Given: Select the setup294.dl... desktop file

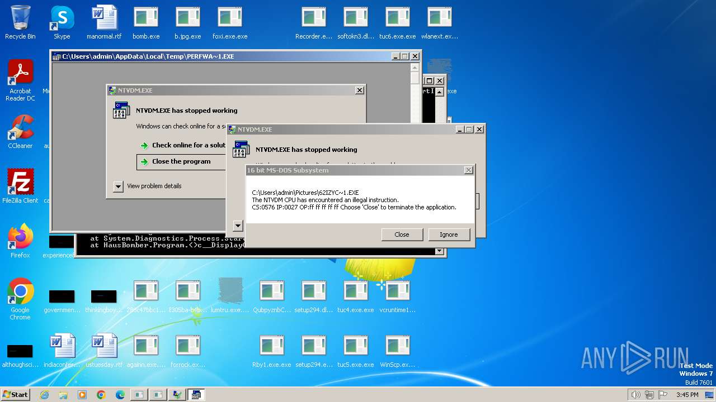Looking at the screenshot, I should click(314, 296).
